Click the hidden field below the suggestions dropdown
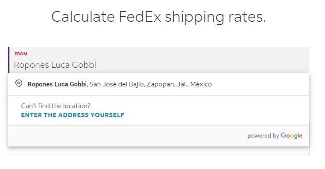This screenshot has width=325, height=169. point(158,151)
